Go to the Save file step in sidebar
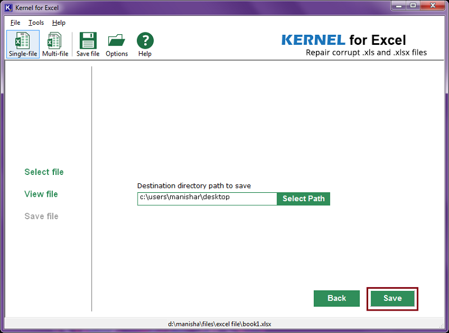449x333 pixels. click(42, 216)
